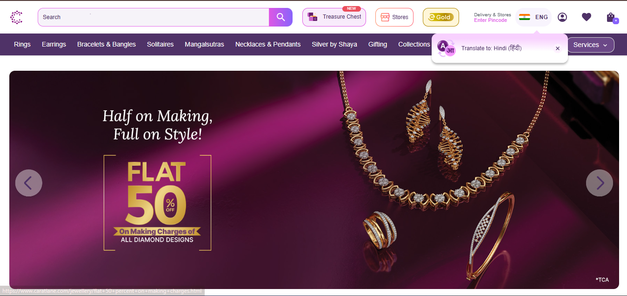
Task: Go to previous banner slide
Action: click(29, 183)
